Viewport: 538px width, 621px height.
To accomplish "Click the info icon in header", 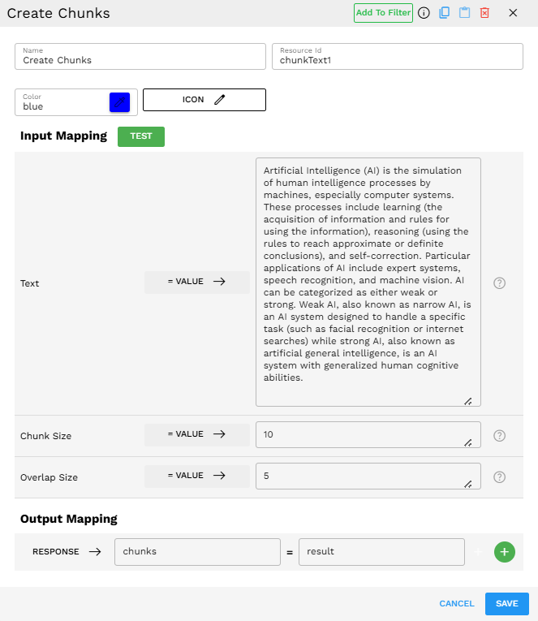I will coord(424,13).
